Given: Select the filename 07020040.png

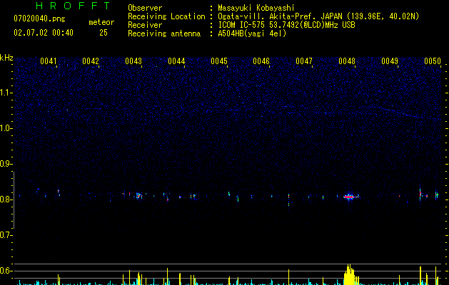Looking at the screenshot, I should coord(39,19).
